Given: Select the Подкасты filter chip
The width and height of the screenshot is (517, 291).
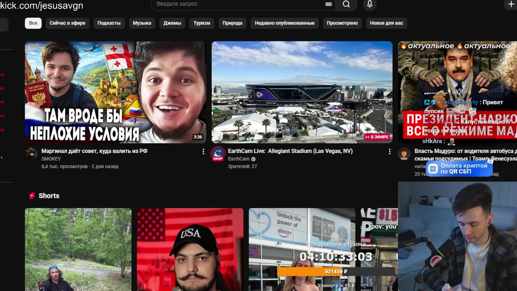Looking at the screenshot, I should pyautogui.click(x=109, y=23).
